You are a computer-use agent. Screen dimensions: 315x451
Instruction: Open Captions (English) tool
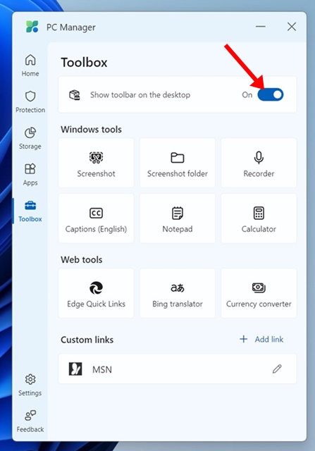(x=96, y=218)
